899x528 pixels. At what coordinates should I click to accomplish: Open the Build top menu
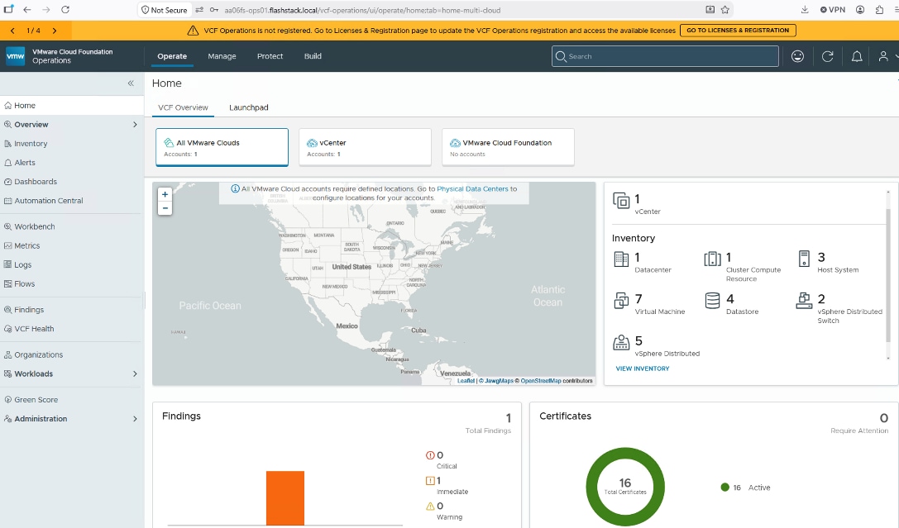[313, 56]
